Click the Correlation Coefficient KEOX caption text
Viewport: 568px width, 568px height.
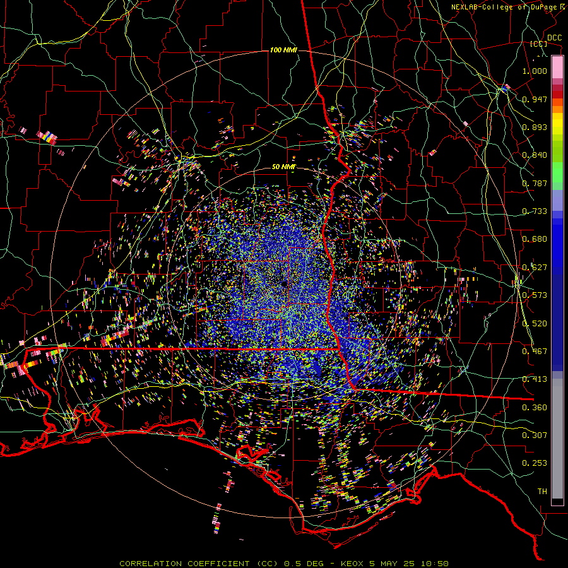pos(284,564)
